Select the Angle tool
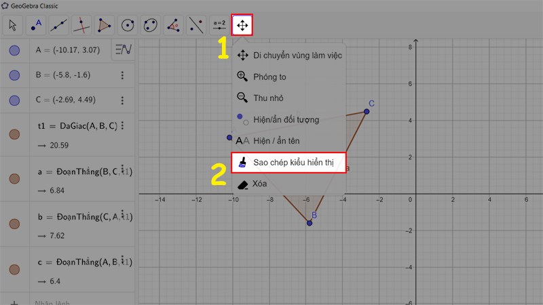Screen dimensions: 543x305 click(x=173, y=25)
